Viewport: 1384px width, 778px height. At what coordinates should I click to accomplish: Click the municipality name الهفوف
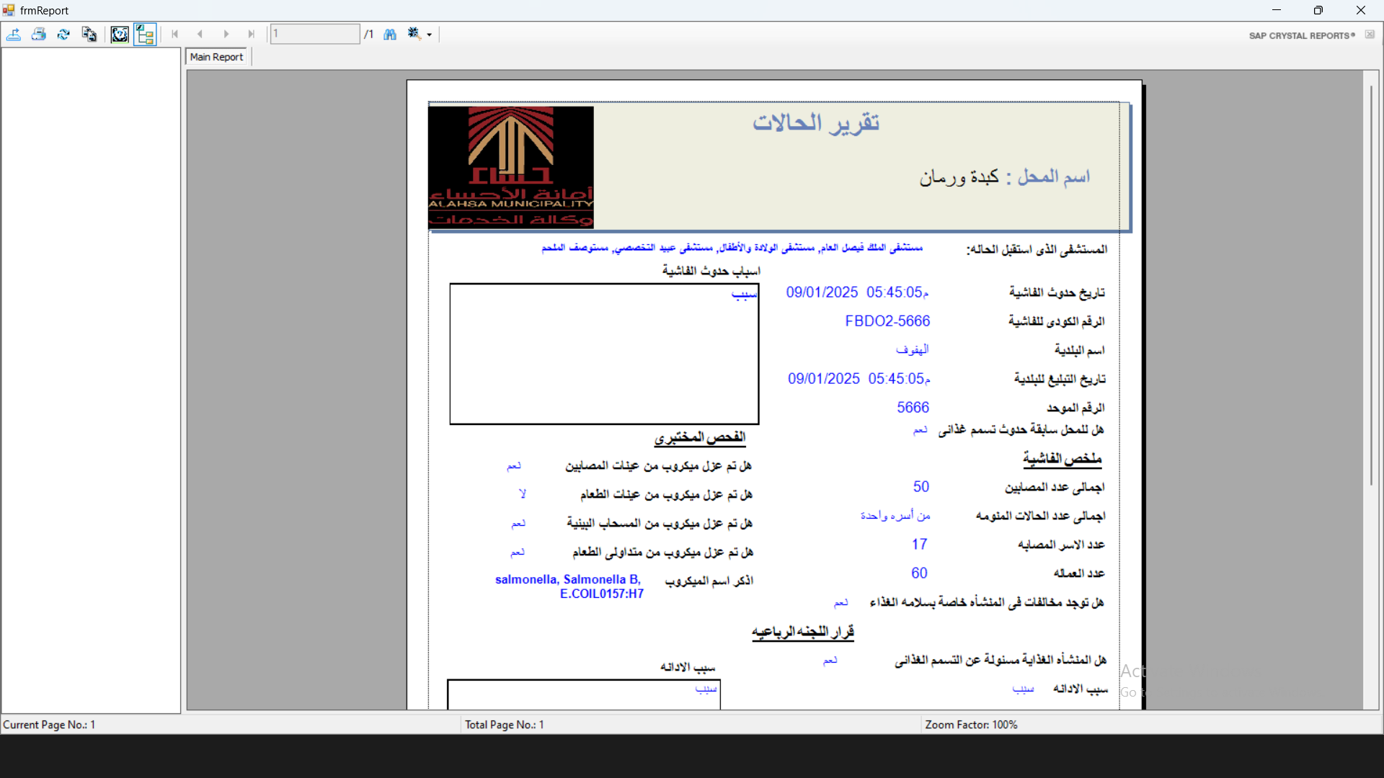point(913,349)
